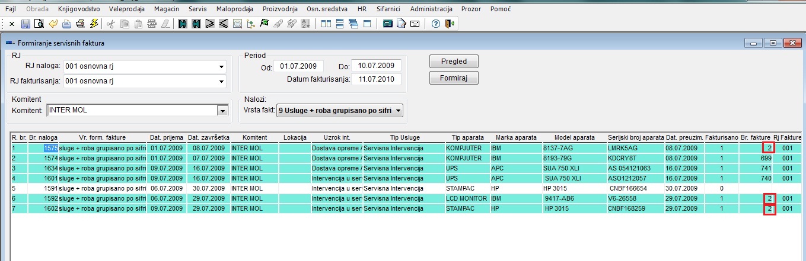Go to next record arrow icon

coord(183,24)
